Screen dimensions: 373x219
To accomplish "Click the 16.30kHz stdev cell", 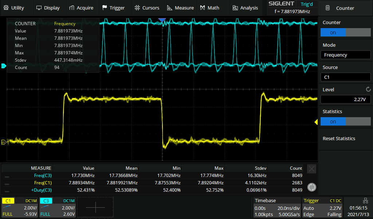I will click(x=257, y=176).
